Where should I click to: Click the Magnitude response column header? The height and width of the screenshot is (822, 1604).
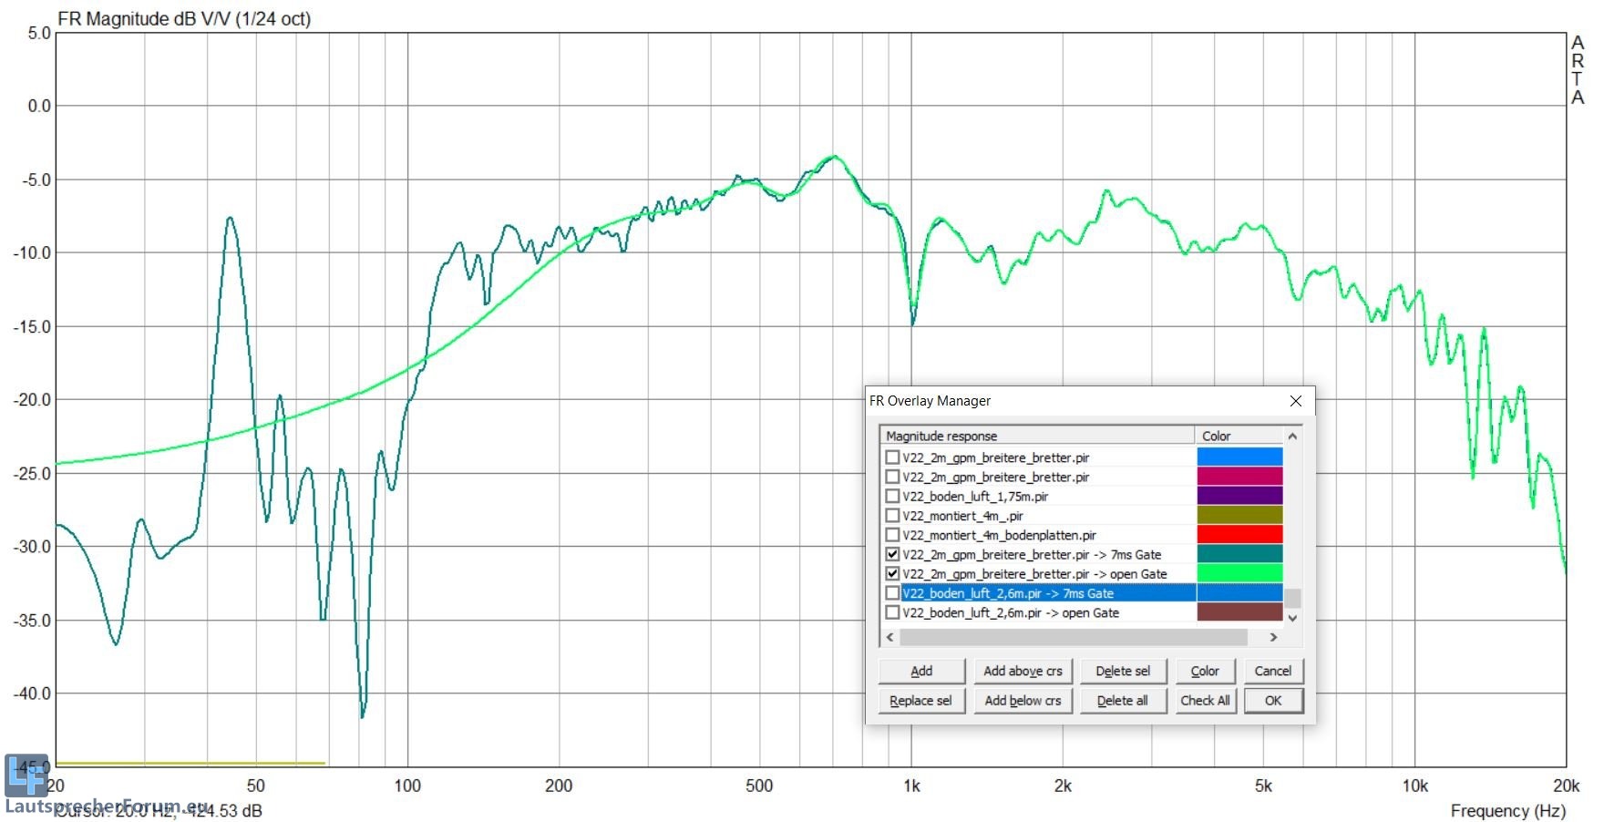(x=1035, y=436)
